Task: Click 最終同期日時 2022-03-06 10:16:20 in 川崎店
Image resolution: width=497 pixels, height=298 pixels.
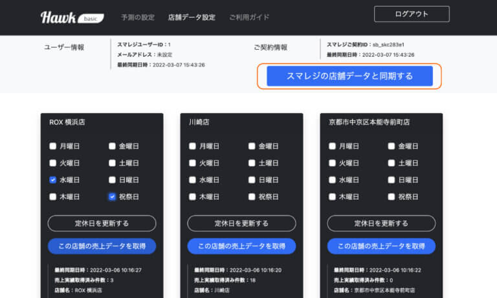Action: [x=237, y=270]
